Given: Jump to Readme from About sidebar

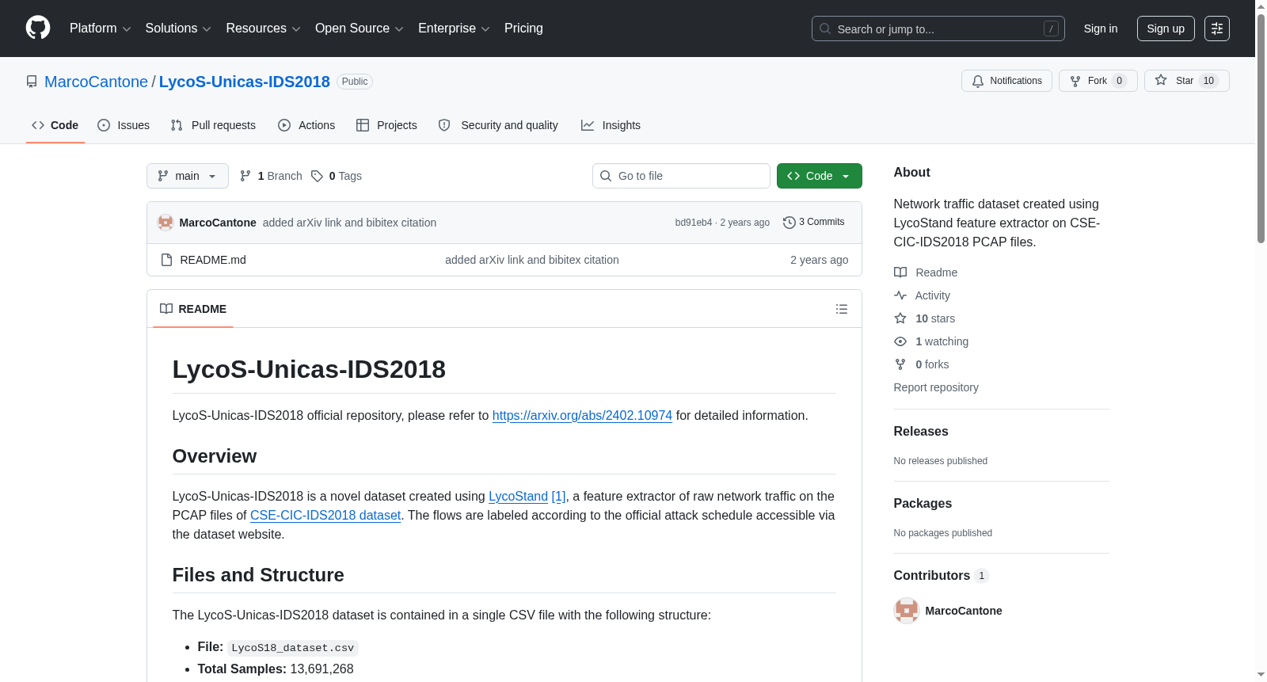Looking at the screenshot, I should tap(926, 272).
